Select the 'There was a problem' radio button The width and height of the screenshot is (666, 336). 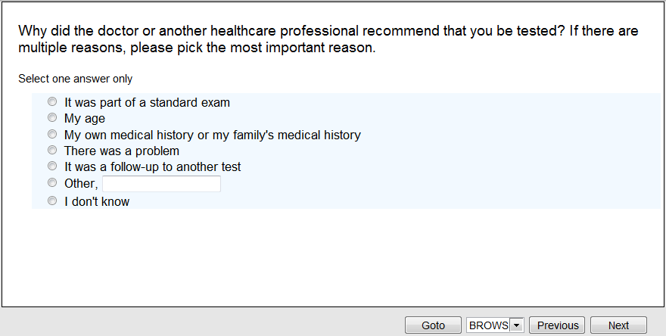[x=52, y=151]
